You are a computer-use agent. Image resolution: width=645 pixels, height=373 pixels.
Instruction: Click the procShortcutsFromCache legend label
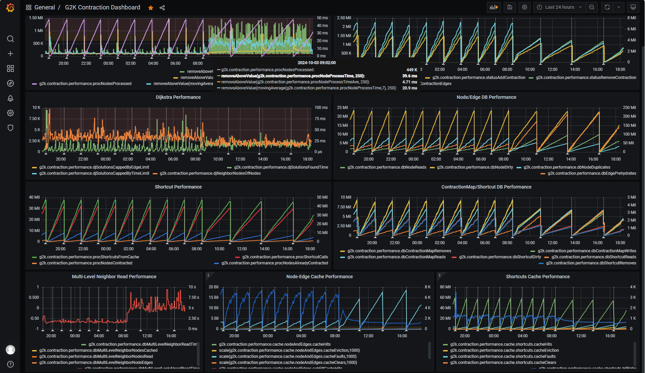pyautogui.click(x=89, y=257)
